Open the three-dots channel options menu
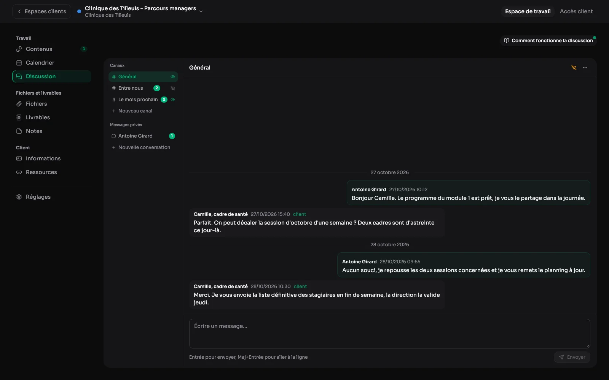This screenshot has width=609, height=380. coord(585,68)
